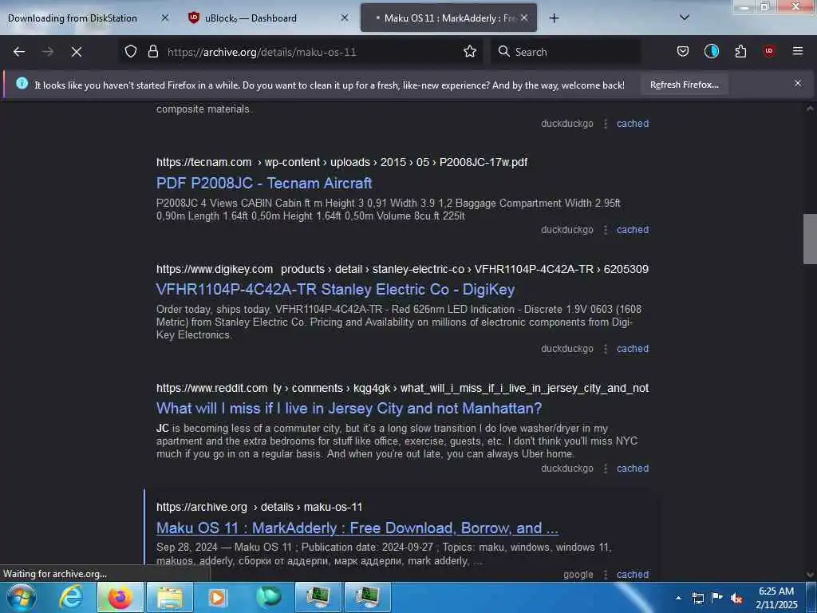The width and height of the screenshot is (817, 613).
Task: Open Jersey City and not Manhattan result
Action: pos(349,409)
